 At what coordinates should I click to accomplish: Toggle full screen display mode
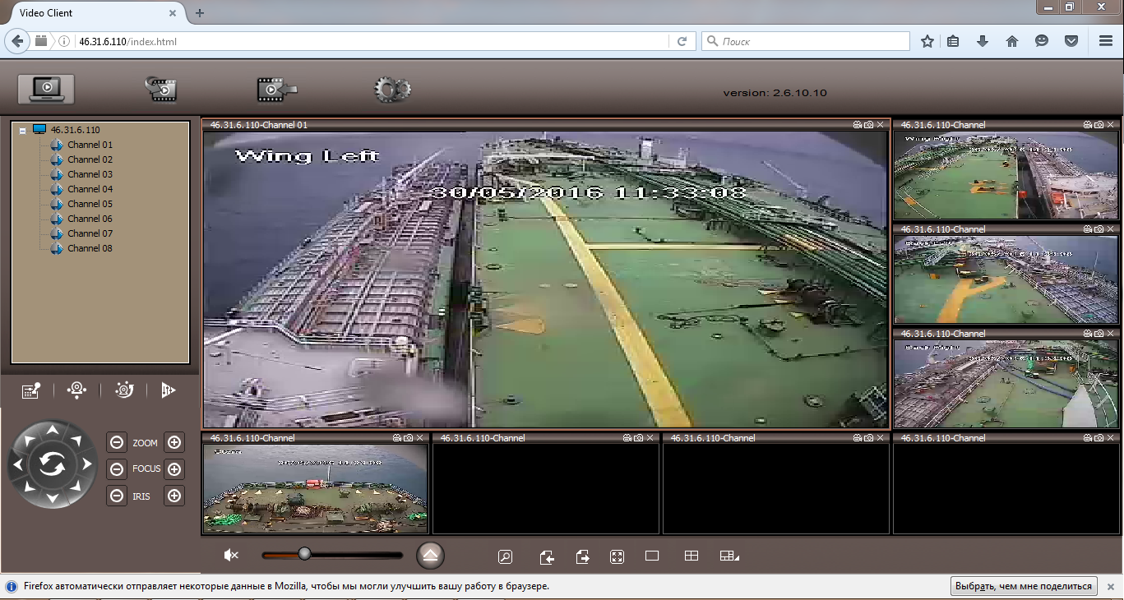coord(618,556)
